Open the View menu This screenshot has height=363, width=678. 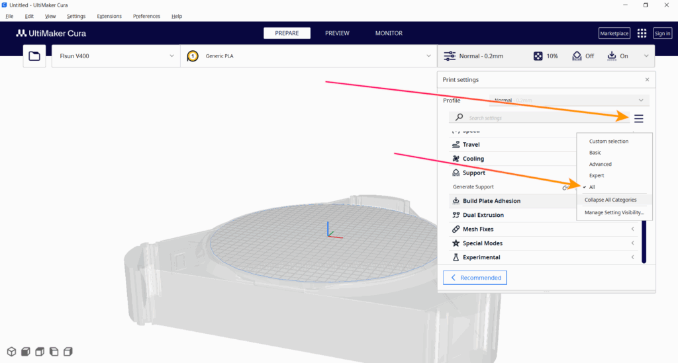(x=50, y=17)
